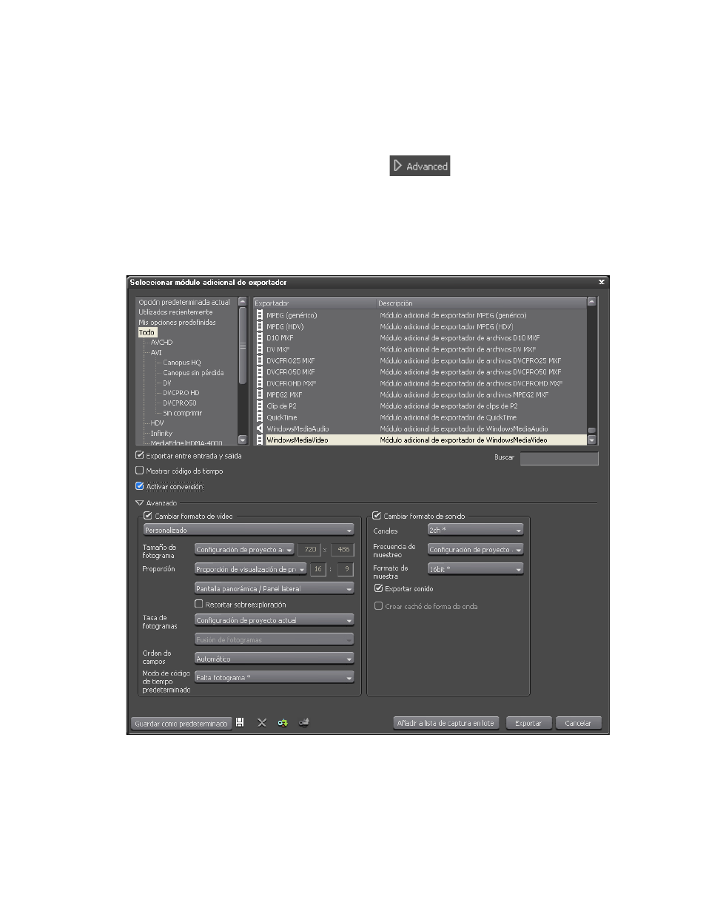
Task: Click the MPEG2 MXF film strip icon
Action: coord(260,394)
